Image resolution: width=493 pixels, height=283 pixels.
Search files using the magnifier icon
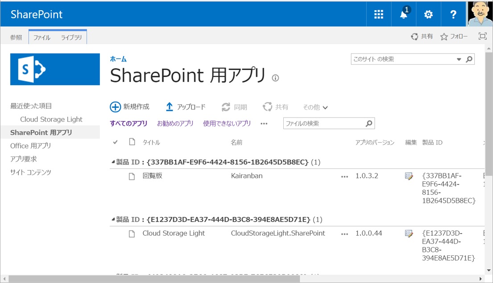368,123
